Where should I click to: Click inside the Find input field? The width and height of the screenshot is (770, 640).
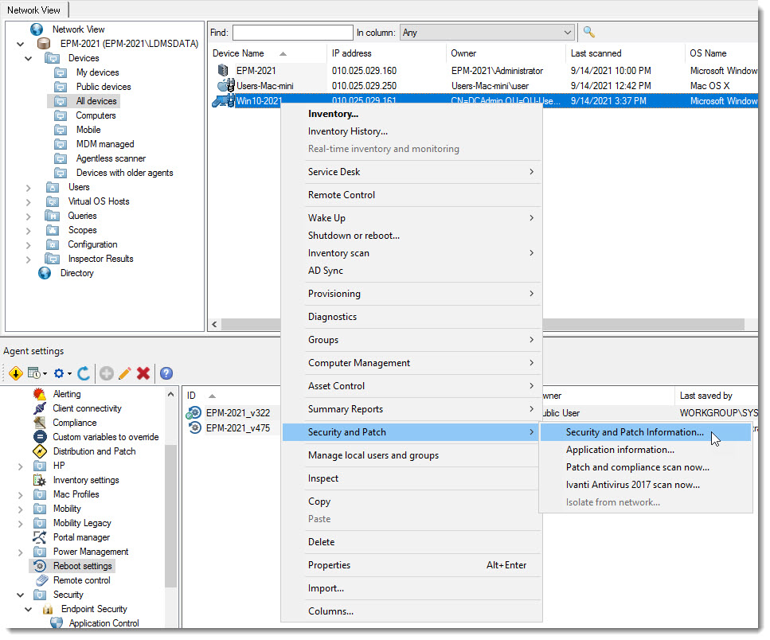[291, 32]
